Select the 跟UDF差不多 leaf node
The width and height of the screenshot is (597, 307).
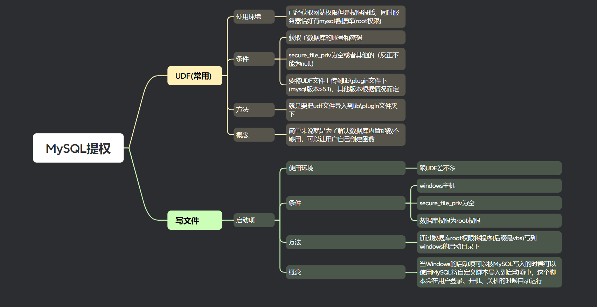489,168
